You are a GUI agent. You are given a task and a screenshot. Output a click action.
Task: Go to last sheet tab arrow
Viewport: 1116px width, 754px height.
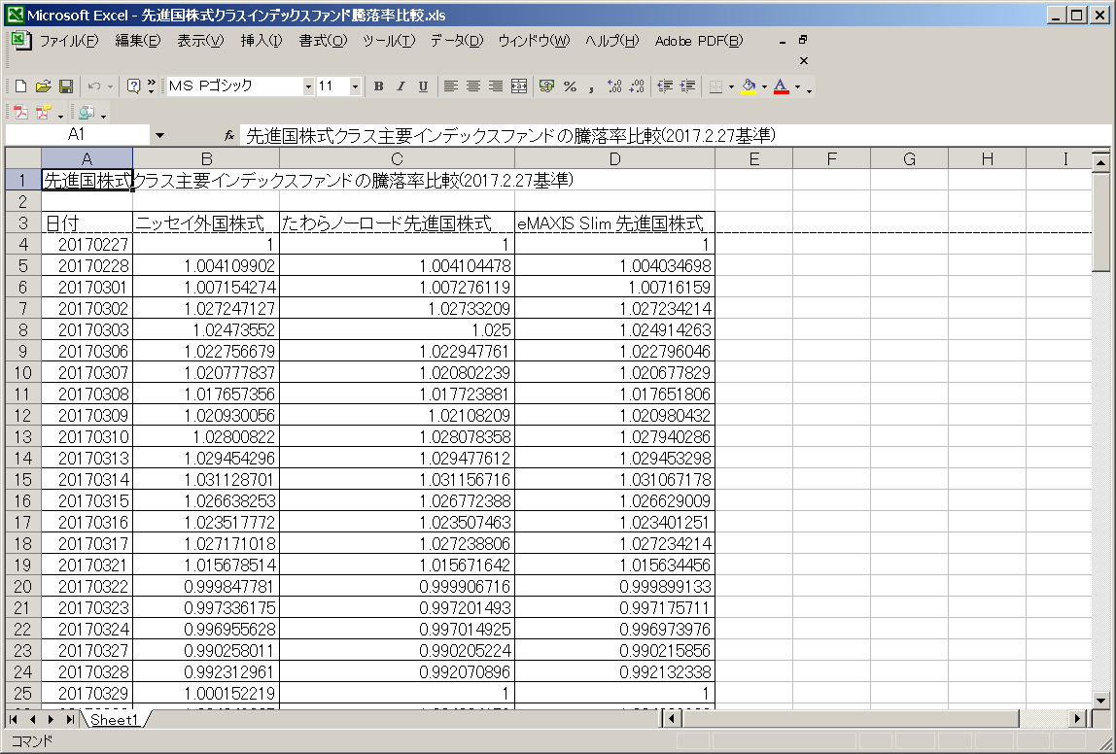click(70, 720)
